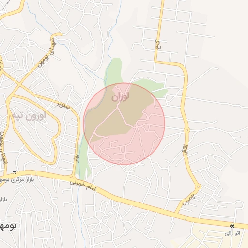The width and height of the screenshot is (248, 248).
Task: Click the اتو رالی place label
Action: tap(232, 233)
